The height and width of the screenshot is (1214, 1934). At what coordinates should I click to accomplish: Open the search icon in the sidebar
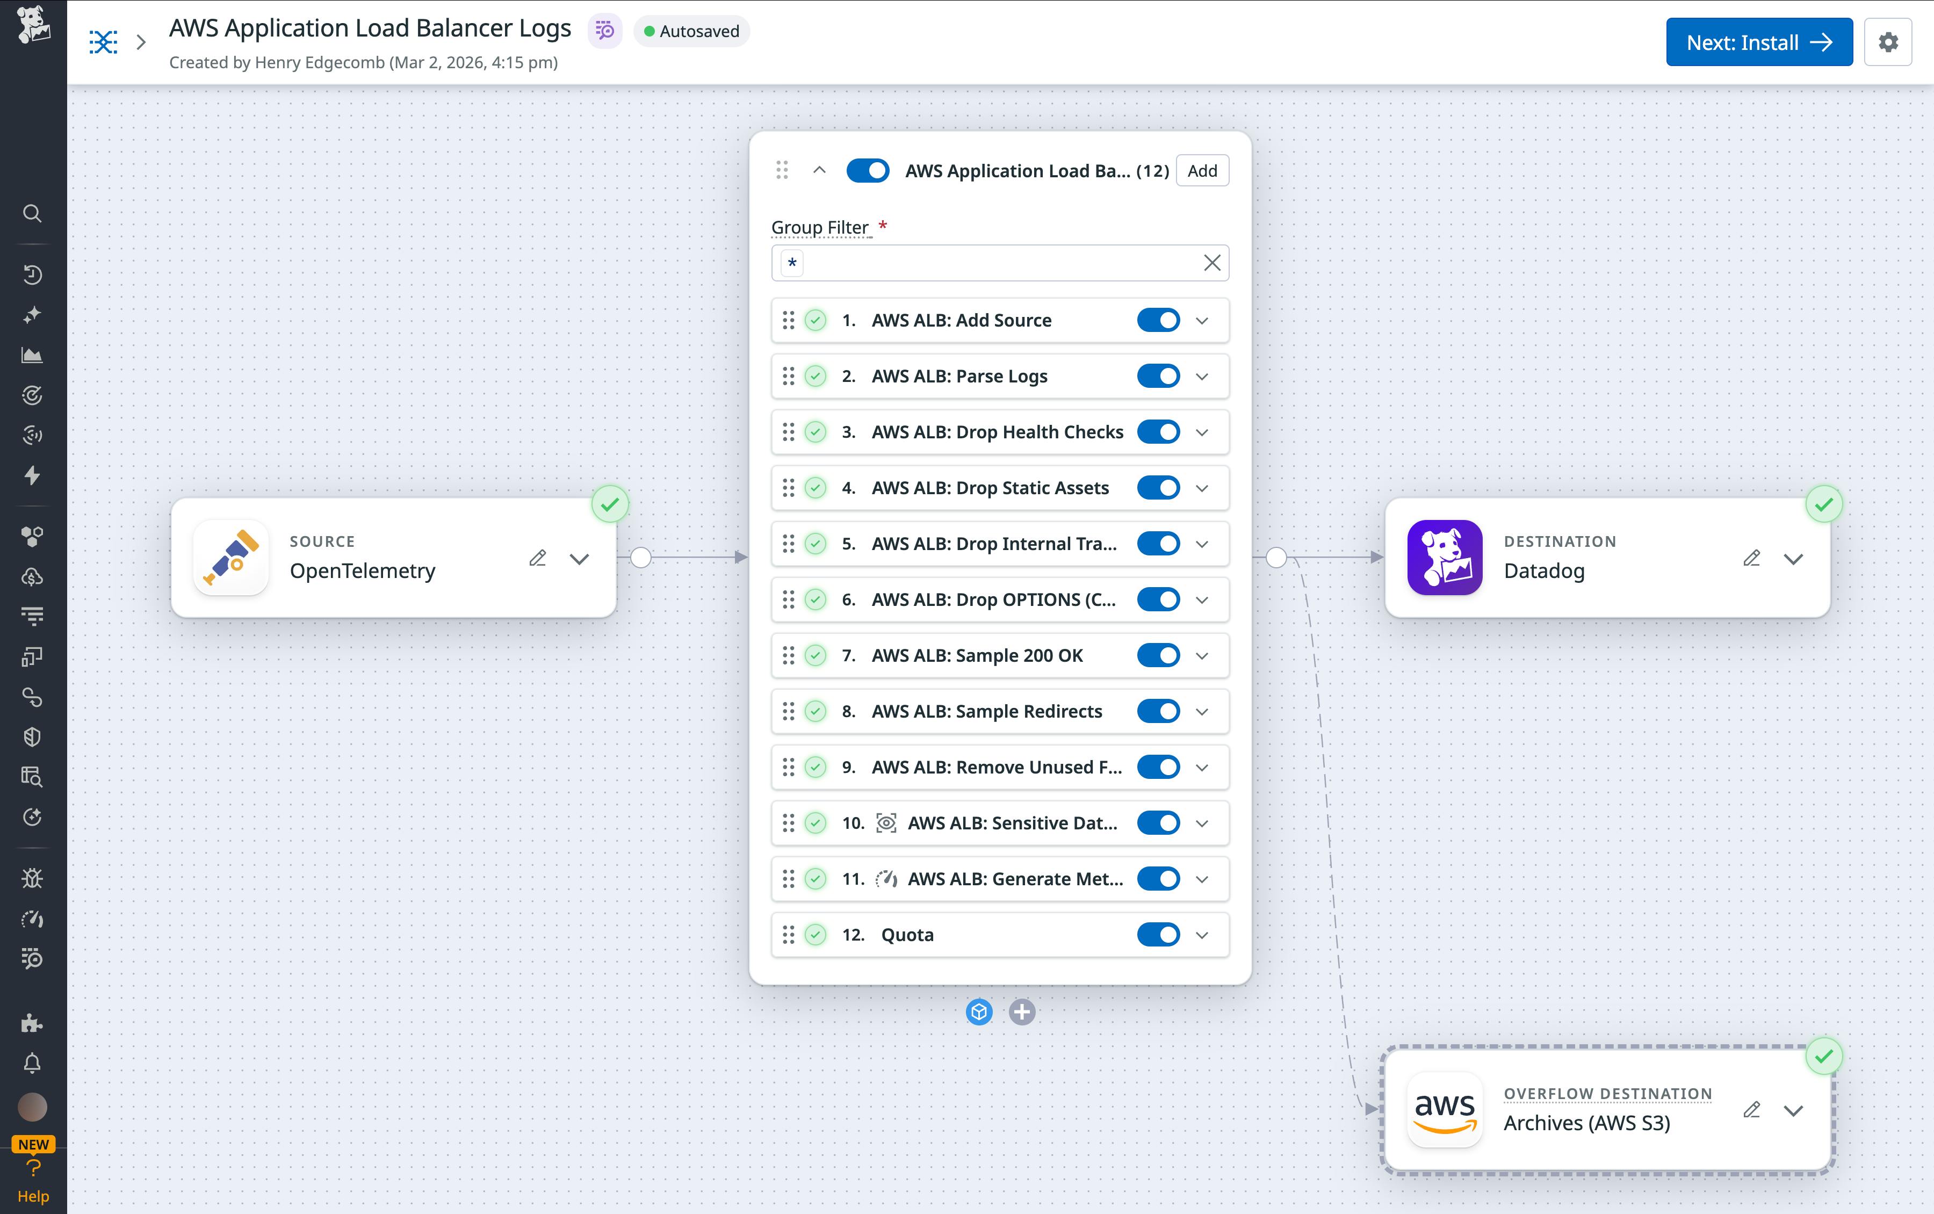coord(32,214)
